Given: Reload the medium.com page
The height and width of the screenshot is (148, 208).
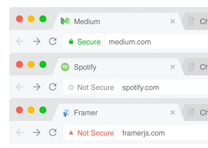Looking at the screenshot, I should (53, 41).
